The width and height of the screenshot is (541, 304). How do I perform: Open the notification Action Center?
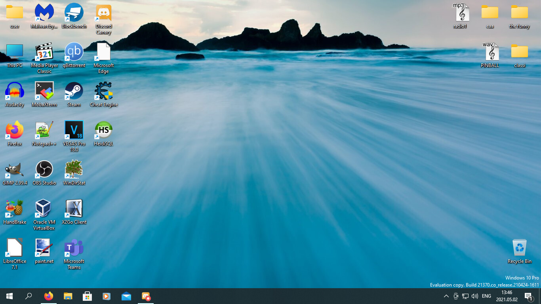[x=528, y=296]
